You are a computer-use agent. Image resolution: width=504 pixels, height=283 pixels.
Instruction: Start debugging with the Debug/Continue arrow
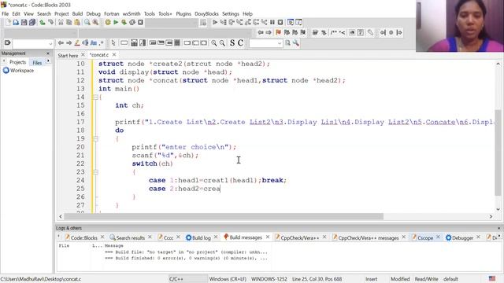pos(215,22)
